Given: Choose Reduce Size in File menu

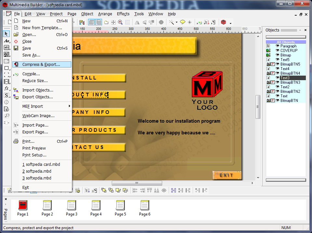Looking at the screenshot, I should click(x=42, y=81).
